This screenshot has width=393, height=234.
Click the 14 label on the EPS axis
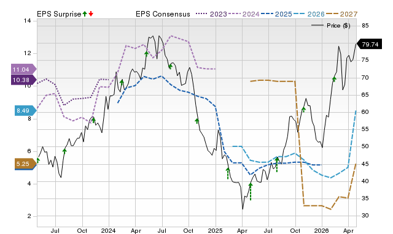coord(27,21)
